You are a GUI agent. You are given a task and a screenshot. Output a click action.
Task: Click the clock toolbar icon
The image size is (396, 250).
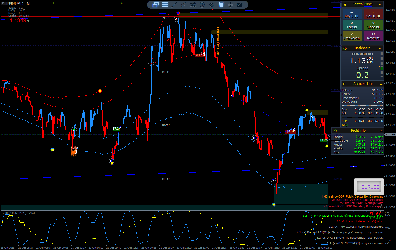pos(202,5)
